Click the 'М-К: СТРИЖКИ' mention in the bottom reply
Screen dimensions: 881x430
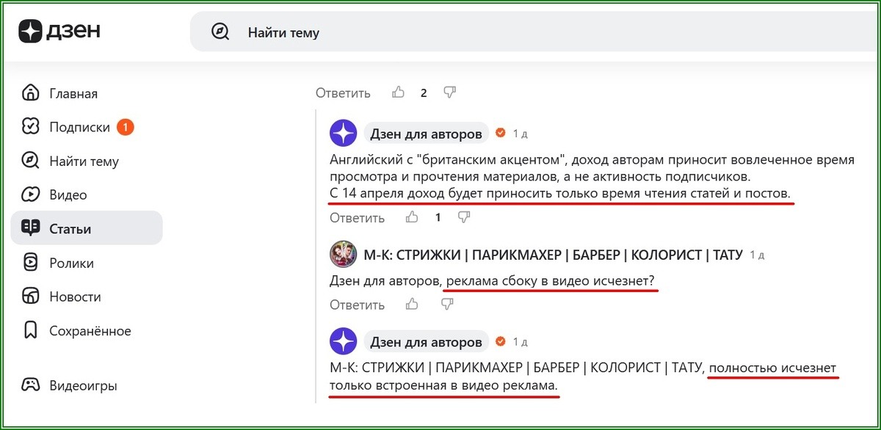[516, 367]
